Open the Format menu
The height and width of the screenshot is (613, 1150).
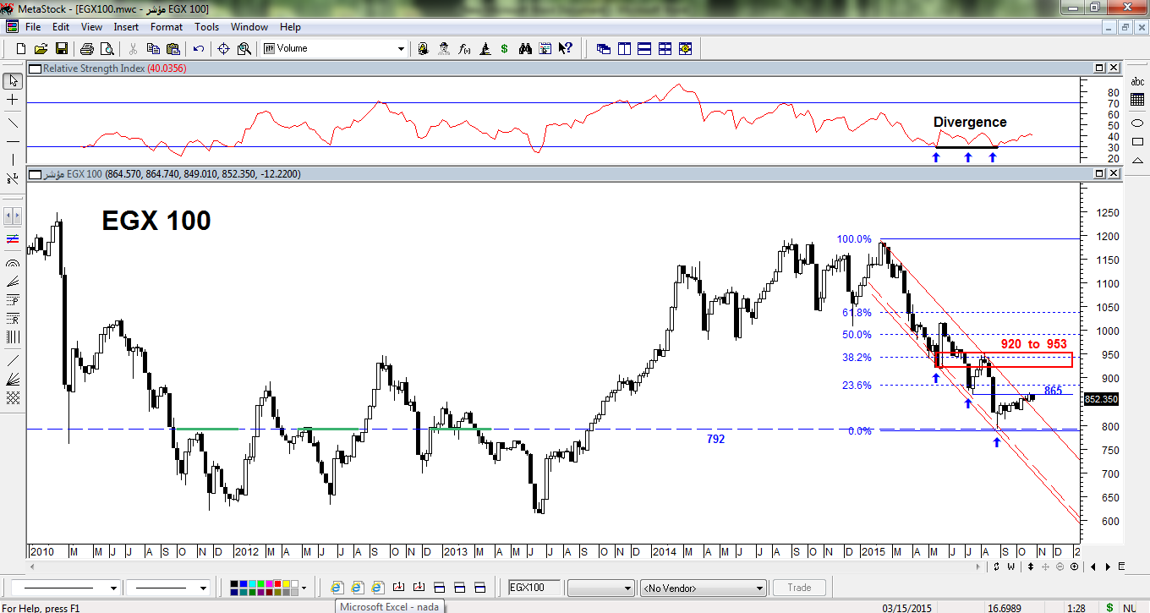pyautogui.click(x=167, y=27)
